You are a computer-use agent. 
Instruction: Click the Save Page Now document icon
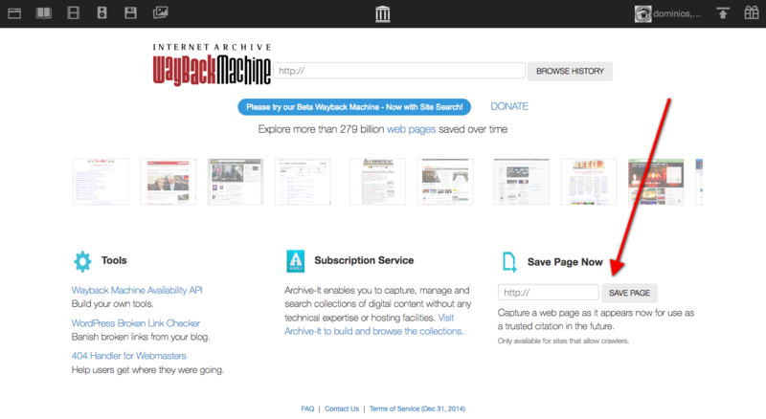tap(509, 262)
